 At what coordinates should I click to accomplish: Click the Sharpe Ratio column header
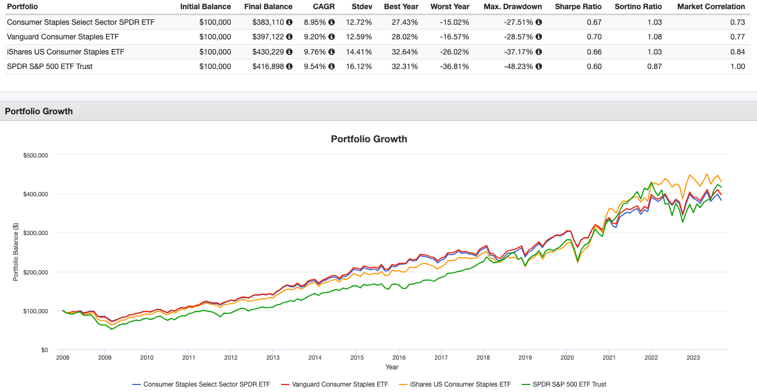pos(579,7)
